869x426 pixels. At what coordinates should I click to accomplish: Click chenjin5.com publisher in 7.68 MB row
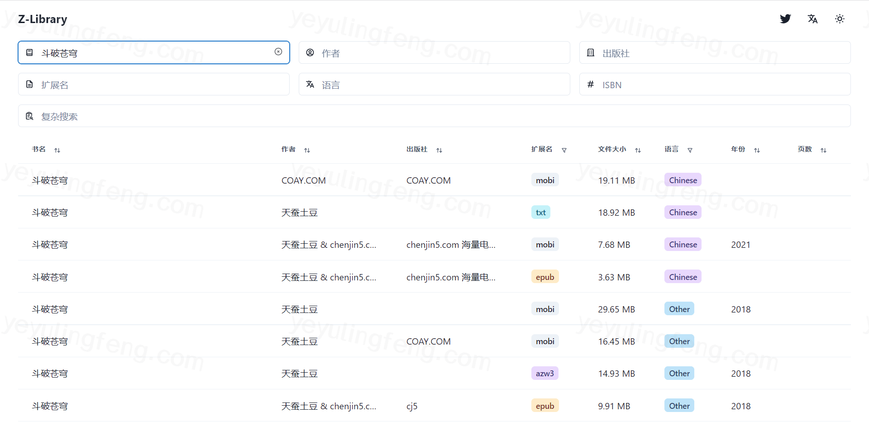click(x=451, y=245)
